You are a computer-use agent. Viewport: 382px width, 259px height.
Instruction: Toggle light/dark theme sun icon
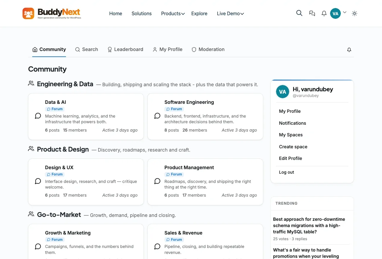pyautogui.click(x=355, y=13)
